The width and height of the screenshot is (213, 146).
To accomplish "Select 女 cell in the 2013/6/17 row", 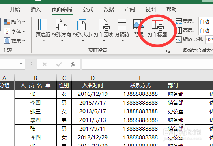I will (64, 111).
